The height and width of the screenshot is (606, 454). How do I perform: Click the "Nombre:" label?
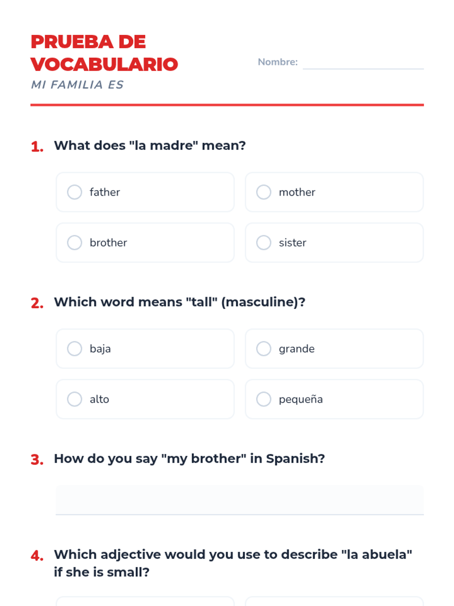point(278,62)
